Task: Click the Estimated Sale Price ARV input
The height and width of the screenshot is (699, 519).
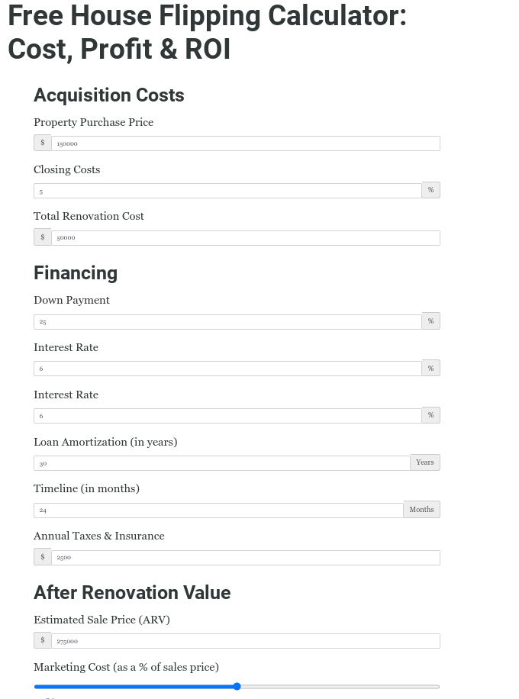Action: [244, 640]
